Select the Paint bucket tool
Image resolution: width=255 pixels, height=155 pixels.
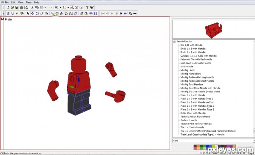(x=46, y=14)
